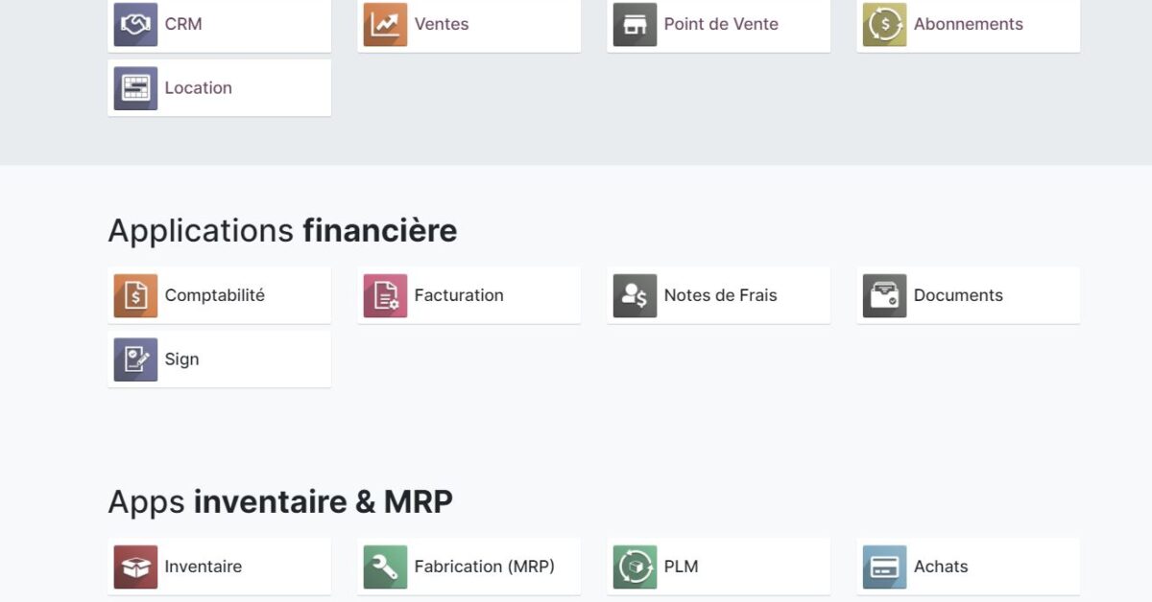Click the Location app icon

(x=134, y=87)
